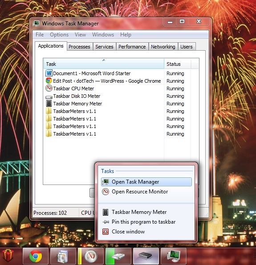Viewport: 256px width, 265px height.
Task: Click the red X icon beside Close window
Action: (106, 232)
